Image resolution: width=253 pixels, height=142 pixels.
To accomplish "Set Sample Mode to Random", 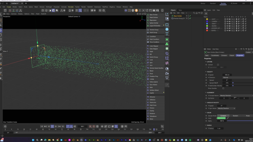I will (235, 115).
